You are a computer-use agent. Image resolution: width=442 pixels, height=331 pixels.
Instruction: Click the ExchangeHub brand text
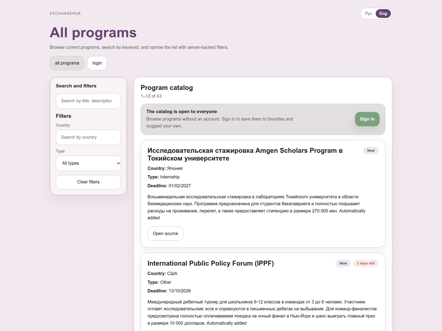pos(65,14)
